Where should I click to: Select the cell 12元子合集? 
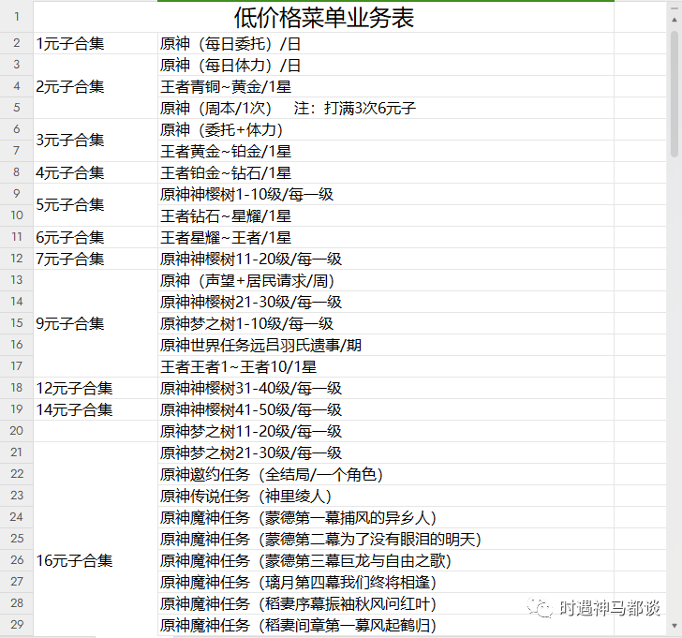[96, 388]
